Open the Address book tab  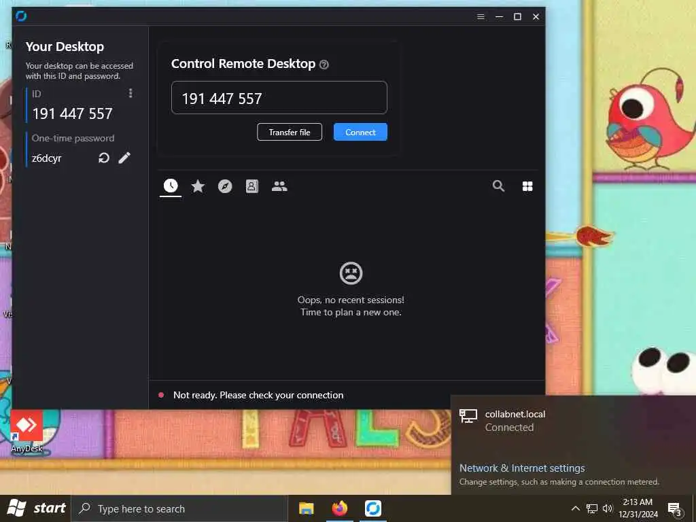tap(251, 186)
